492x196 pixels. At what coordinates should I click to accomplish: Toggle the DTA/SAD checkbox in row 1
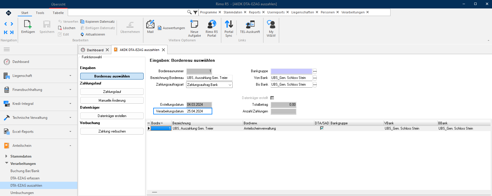click(x=322, y=128)
